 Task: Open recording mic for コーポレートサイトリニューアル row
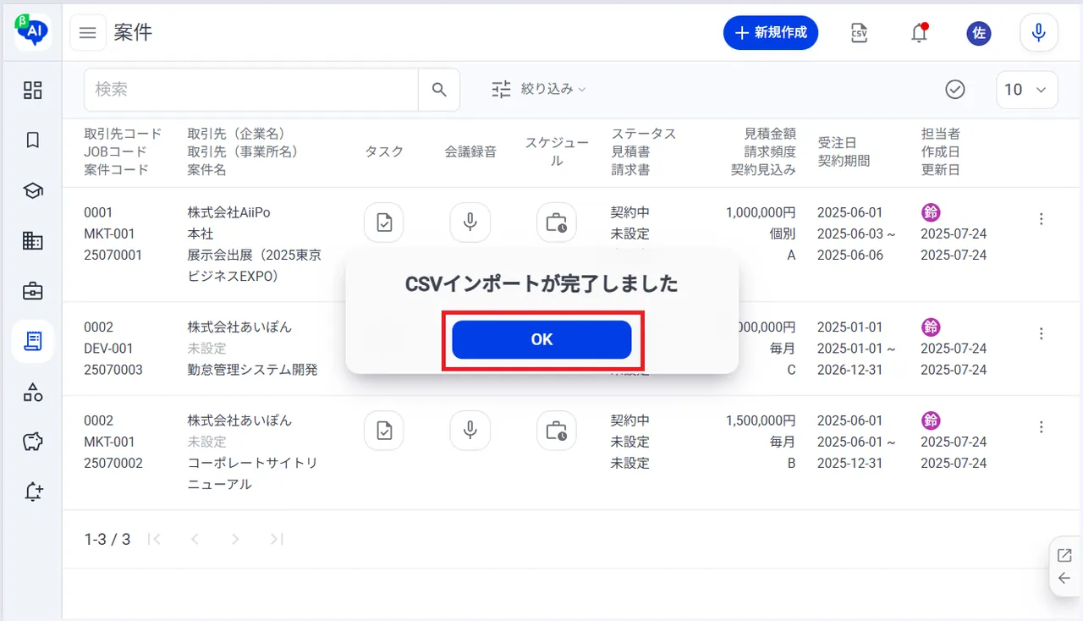pyautogui.click(x=470, y=431)
